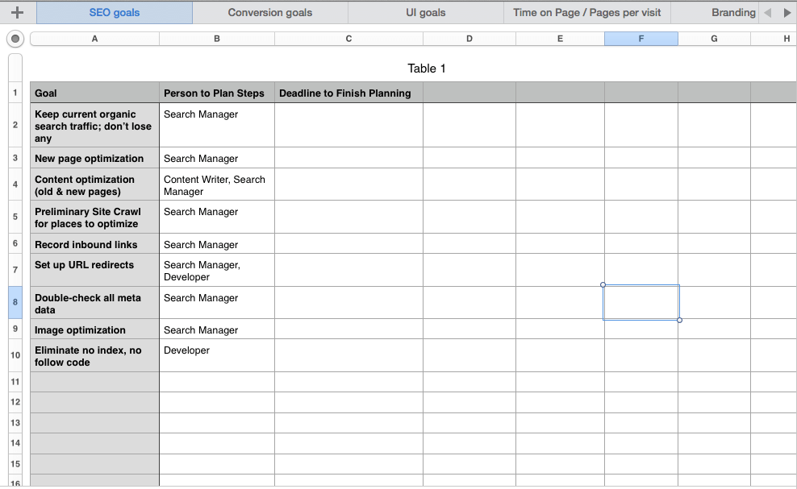Screen dimensions: 797x489
Task: Select the Developer cell in row 10
Action: [217, 356]
